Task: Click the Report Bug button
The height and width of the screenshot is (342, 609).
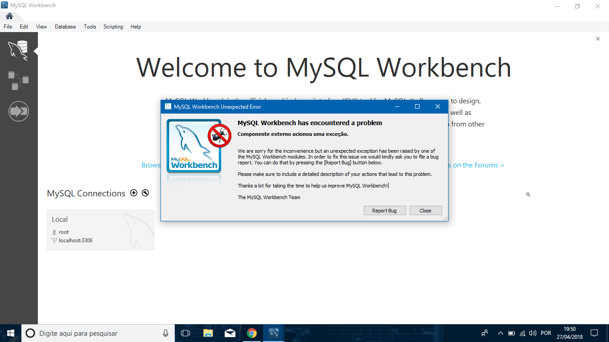Action: [384, 211]
